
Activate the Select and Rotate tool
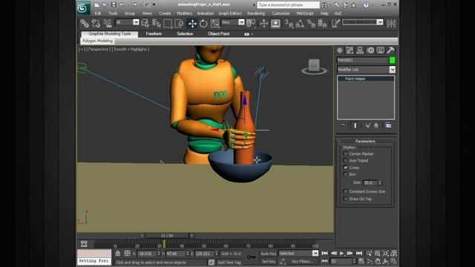click(x=203, y=23)
